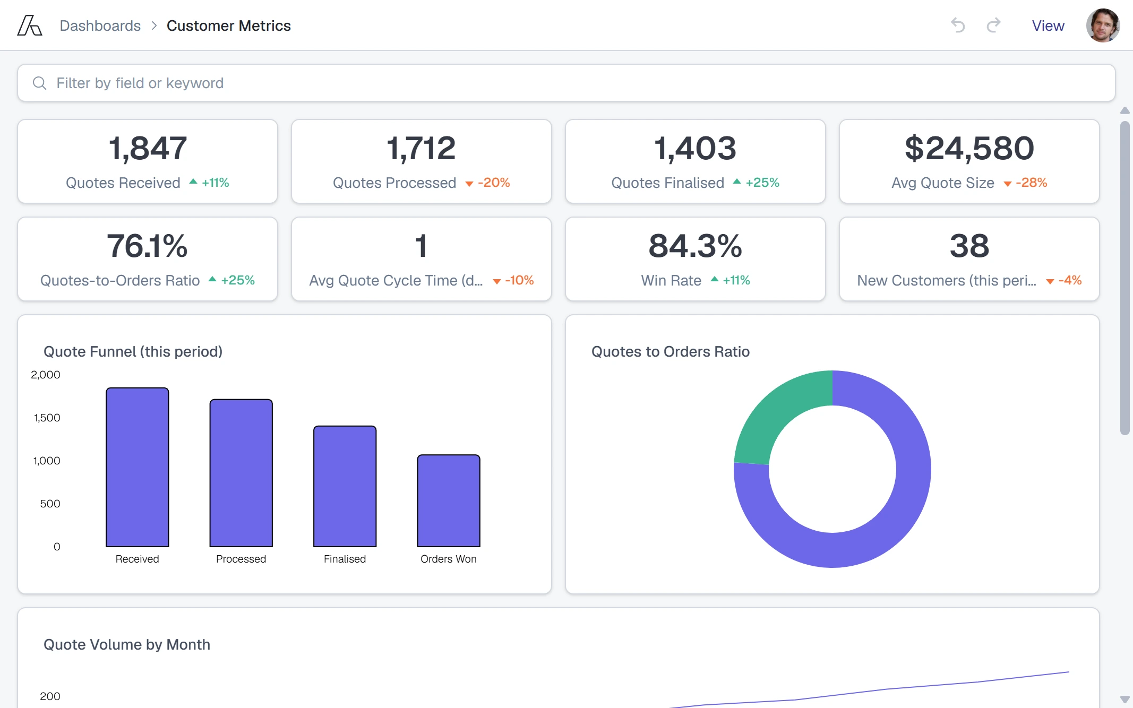Image resolution: width=1133 pixels, height=708 pixels.
Task: Click the Finalised axis label
Action: (x=345, y=559)
